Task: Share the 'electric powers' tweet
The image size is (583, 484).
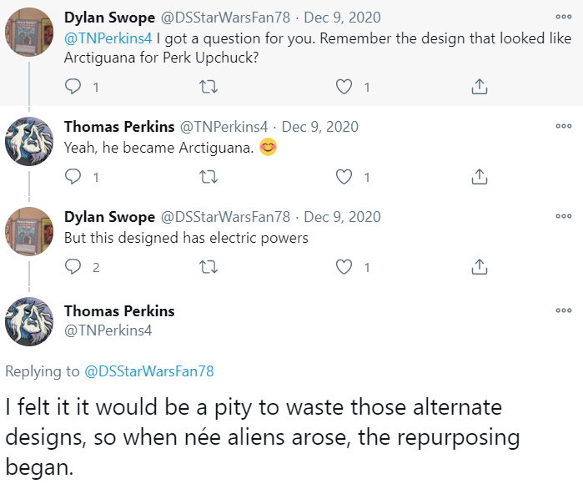Action: click(480, 266)
